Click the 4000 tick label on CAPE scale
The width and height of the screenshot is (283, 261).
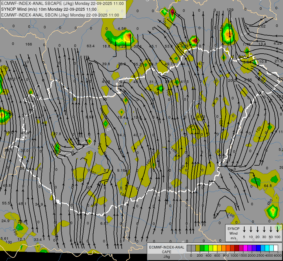coord(269,255)
